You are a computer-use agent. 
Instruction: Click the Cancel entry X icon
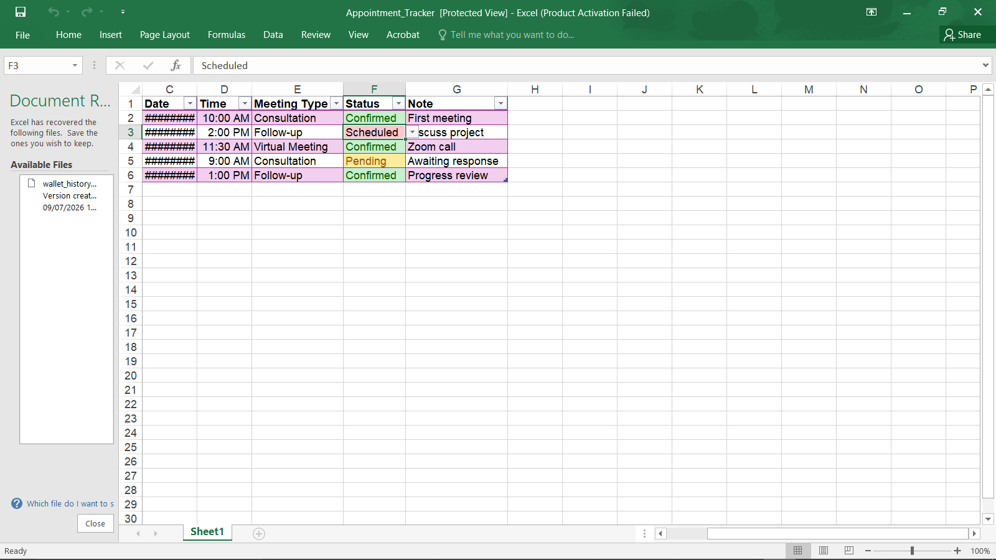(x=120, y=65)
